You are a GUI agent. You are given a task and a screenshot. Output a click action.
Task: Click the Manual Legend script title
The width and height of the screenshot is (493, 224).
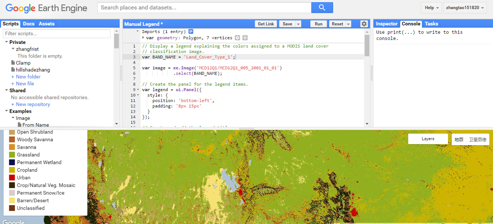coord(144,24)
